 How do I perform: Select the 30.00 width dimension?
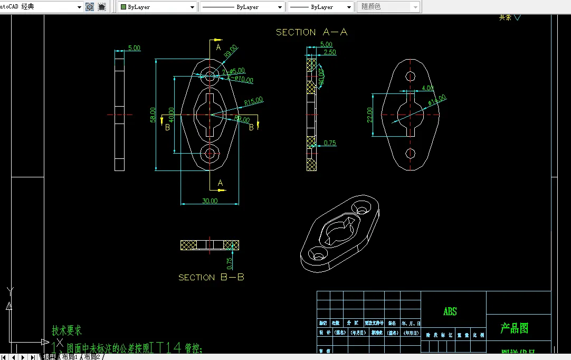pos(210,201)
